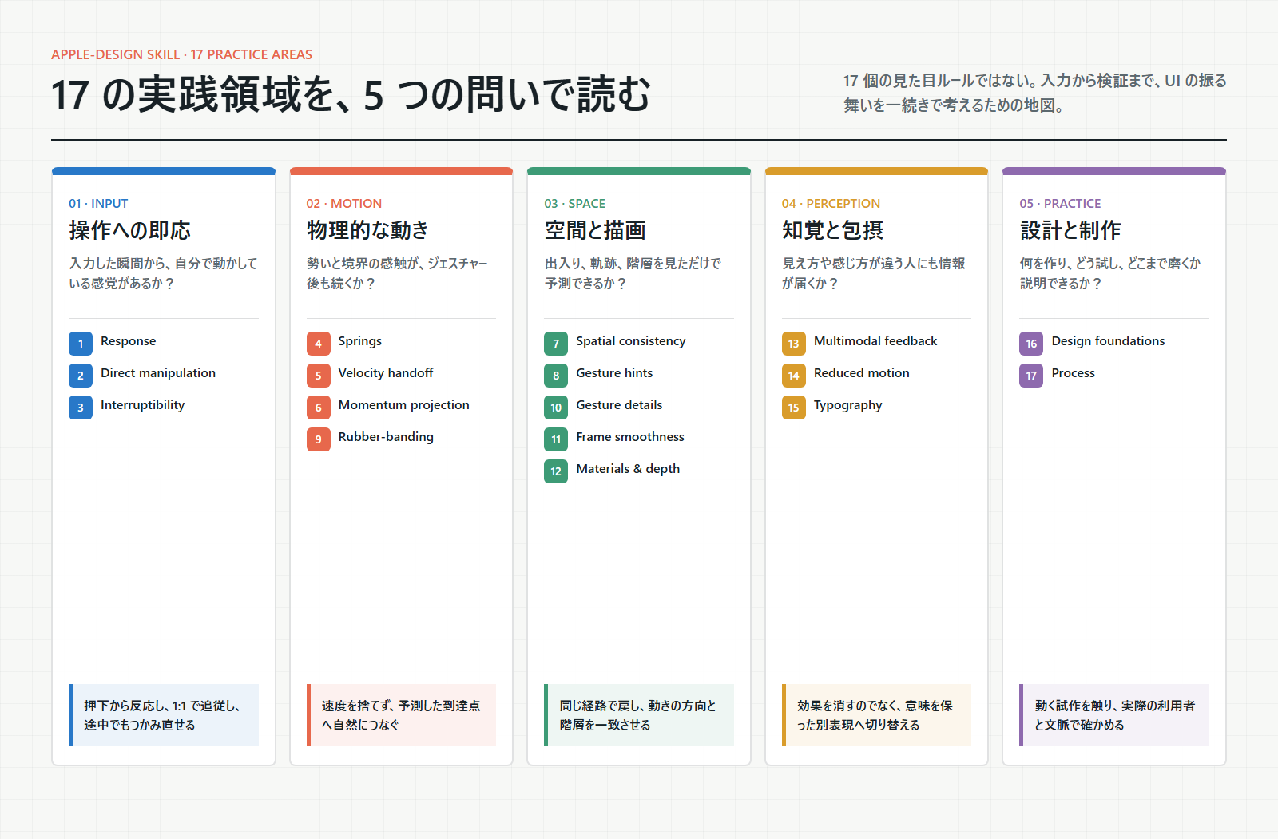
Task: Click the subtitle paragraph starting 17 個の見た目ルール
Action: [x=1035, y=93]
